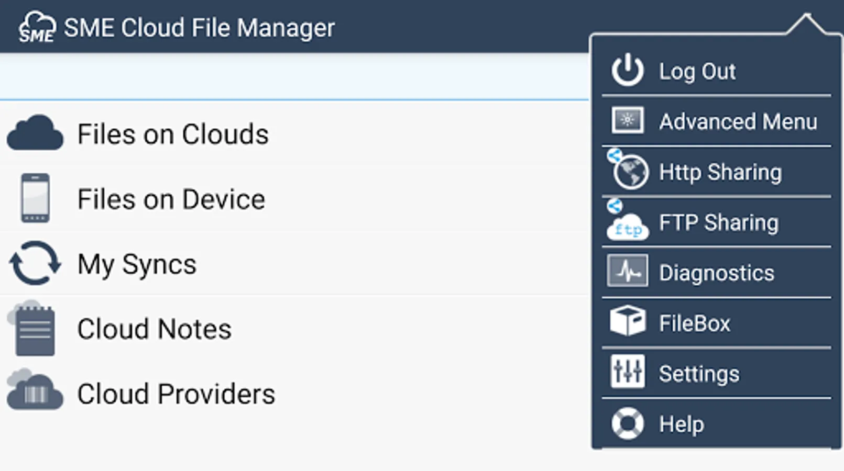Click the Settings sliders icon
Image resolution: width=844 pixels, height=471 pixels.
[x=627, y=372]
